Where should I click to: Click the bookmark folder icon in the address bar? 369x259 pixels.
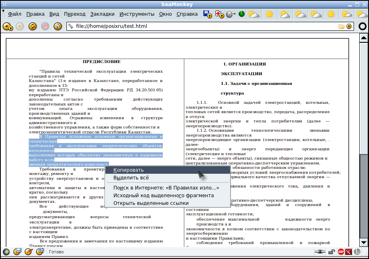(341, 27)
